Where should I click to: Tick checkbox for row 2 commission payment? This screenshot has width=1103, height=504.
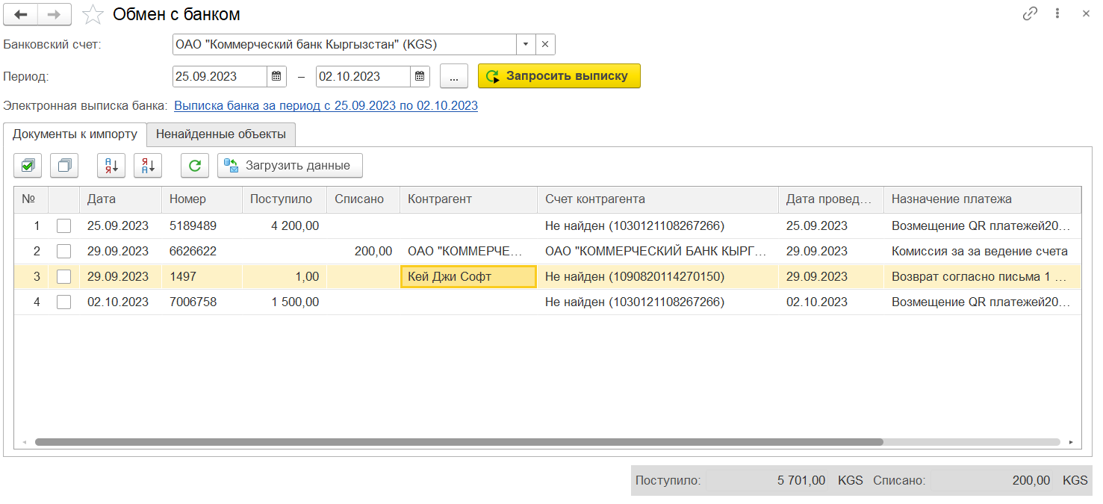point(64,251)
